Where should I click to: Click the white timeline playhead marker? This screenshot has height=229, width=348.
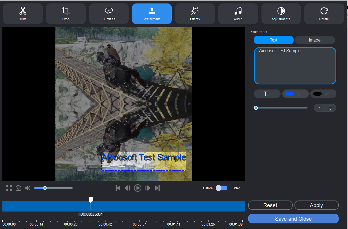[91, 200]
